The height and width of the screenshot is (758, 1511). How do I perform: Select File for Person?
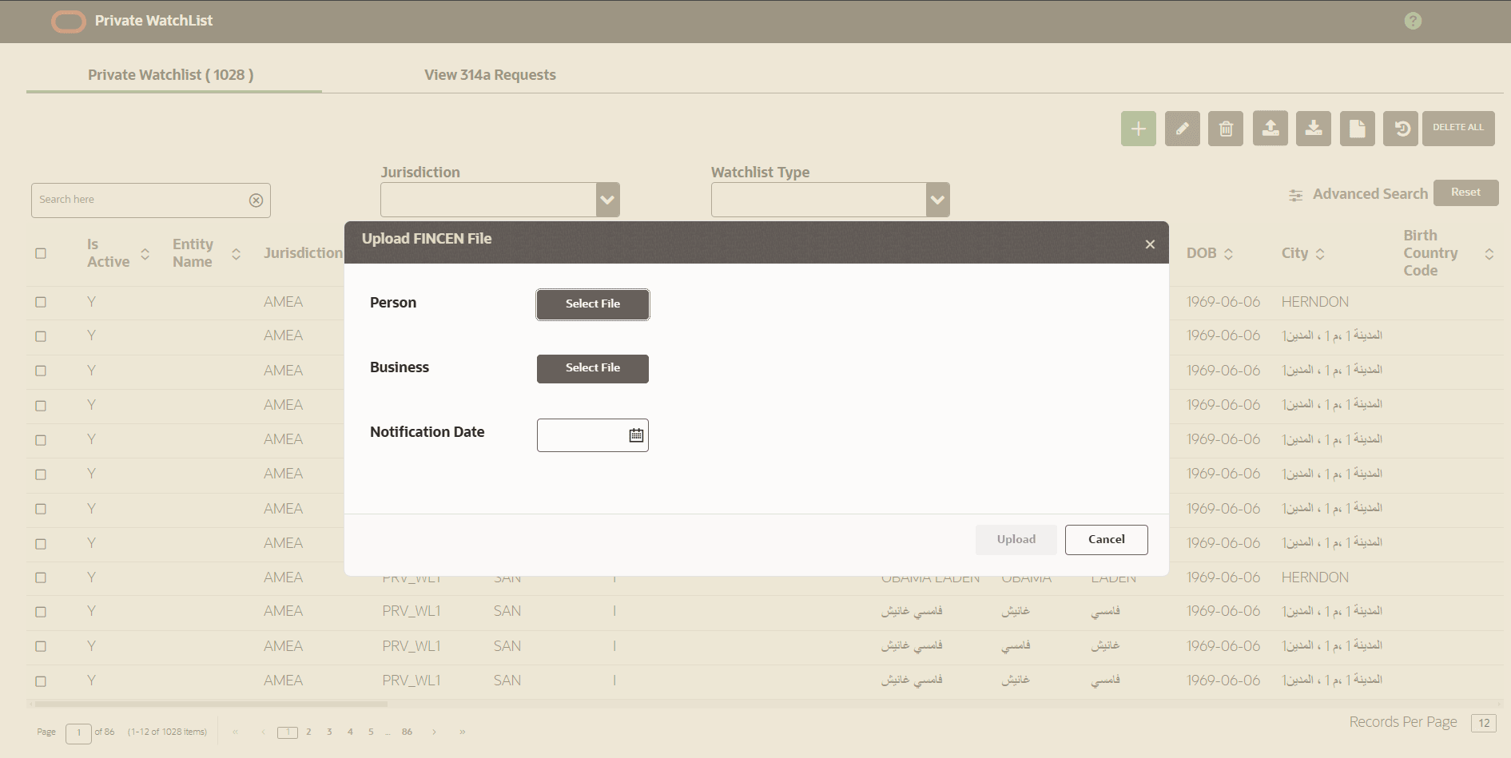(593, 304)
